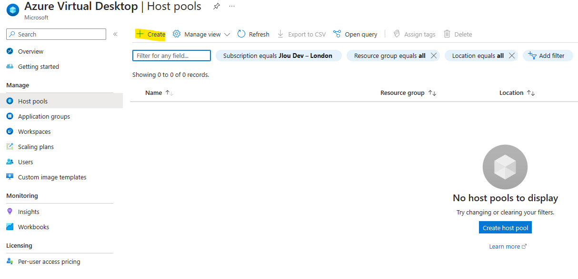Open Workbooks under Monitoring
The width and height of the screenshot is (578, 279).
pyautogui.click(x=33, y=227)
